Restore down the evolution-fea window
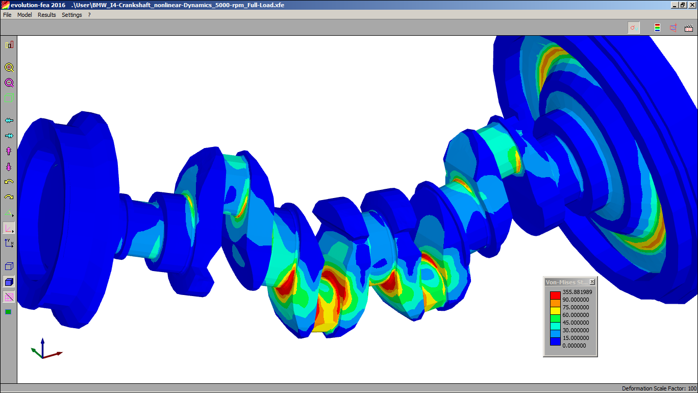This screenshot has width=698, height=393. tap(683, 5)
